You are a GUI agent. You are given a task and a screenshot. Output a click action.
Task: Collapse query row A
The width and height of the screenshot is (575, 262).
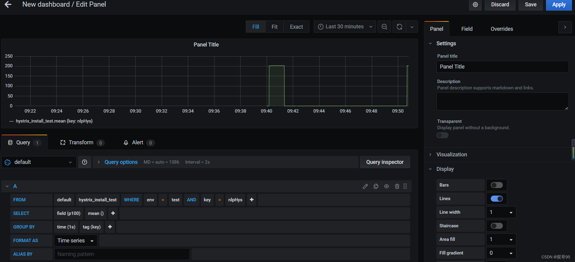pyautogui.click(x=7, y=186)
